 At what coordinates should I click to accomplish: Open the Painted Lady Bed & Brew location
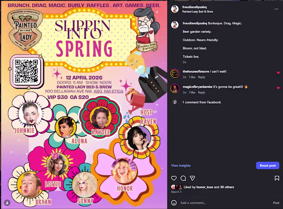197,12
